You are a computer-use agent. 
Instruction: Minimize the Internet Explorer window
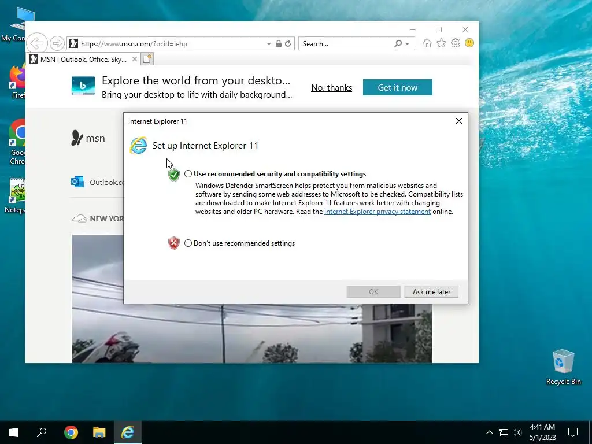(413, 29)
